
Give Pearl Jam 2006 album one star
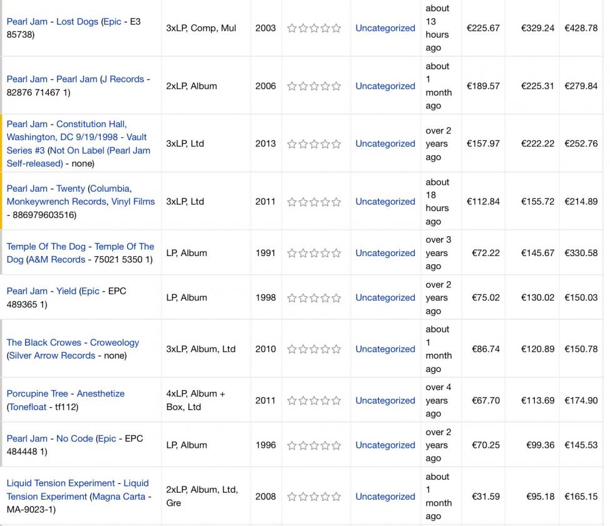292,86
